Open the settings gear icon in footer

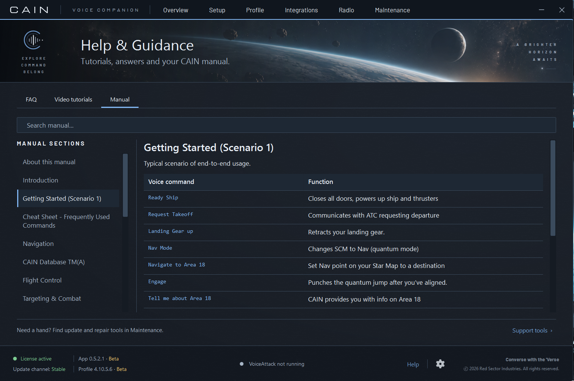tap(440, 364)
